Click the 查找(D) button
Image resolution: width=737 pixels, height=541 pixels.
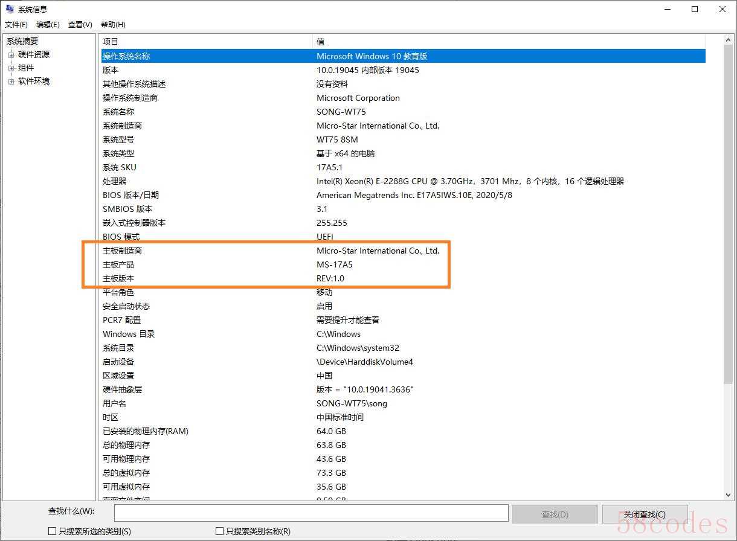tap(555, 514)
